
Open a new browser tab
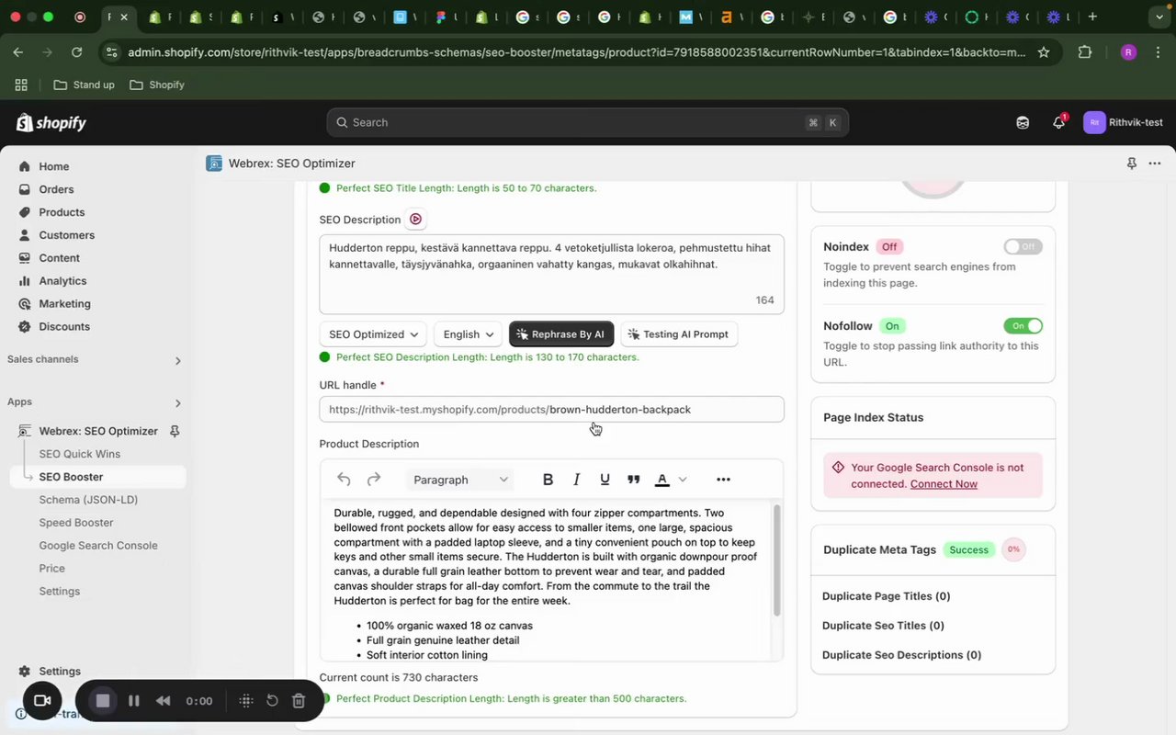[1092, 17]
